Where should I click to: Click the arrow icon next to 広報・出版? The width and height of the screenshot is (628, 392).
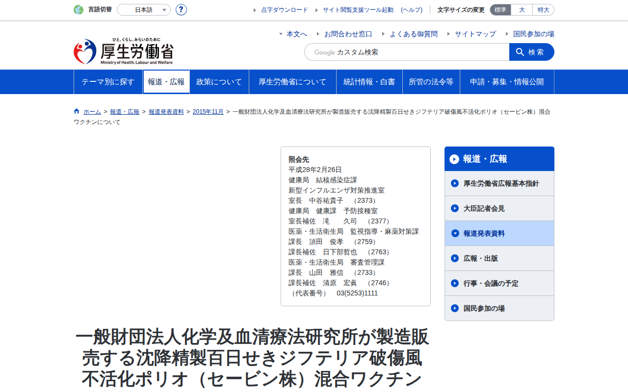click(x=455, y=258)
